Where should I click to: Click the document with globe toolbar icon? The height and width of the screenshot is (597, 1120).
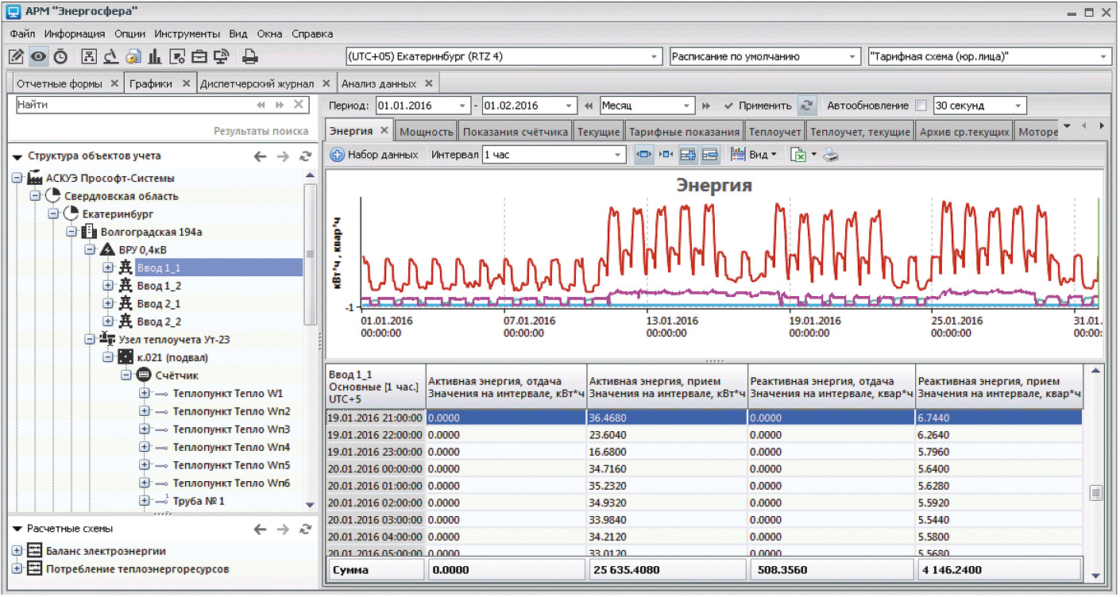point(133,56)
